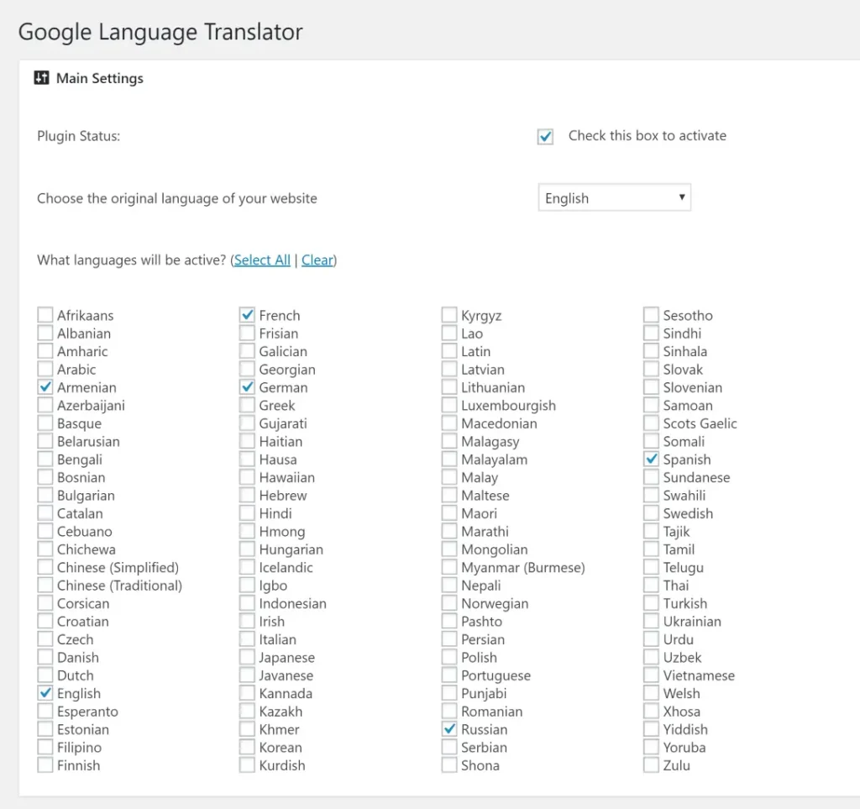860x809 pixels.
Task: Uncheck the Armenian language checkbox
Action: pyautogui.click(x=45, y=386)
